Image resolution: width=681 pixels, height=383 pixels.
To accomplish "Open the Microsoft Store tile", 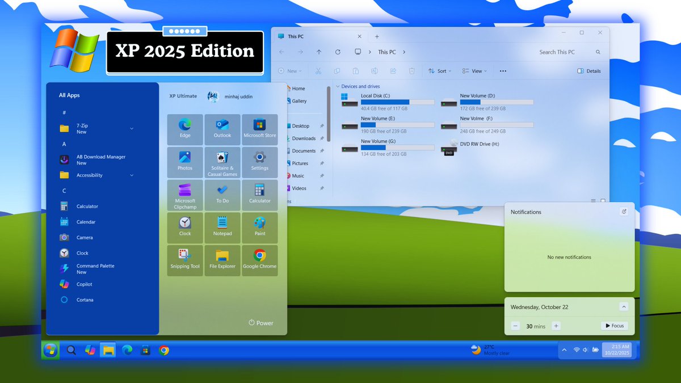I will coord(260,129).
